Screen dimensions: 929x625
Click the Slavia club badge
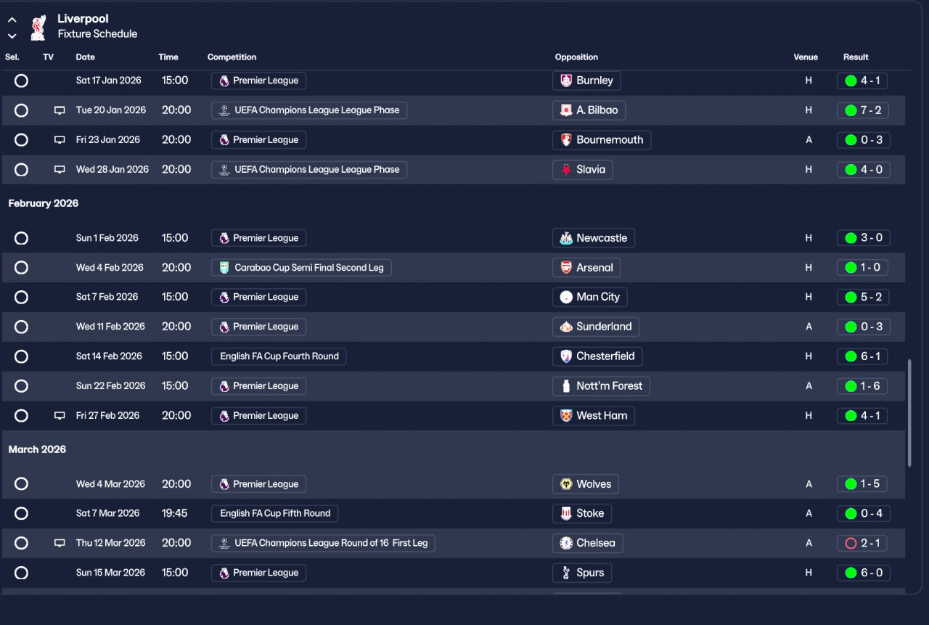pyautogui.click(x=566, y=170)
